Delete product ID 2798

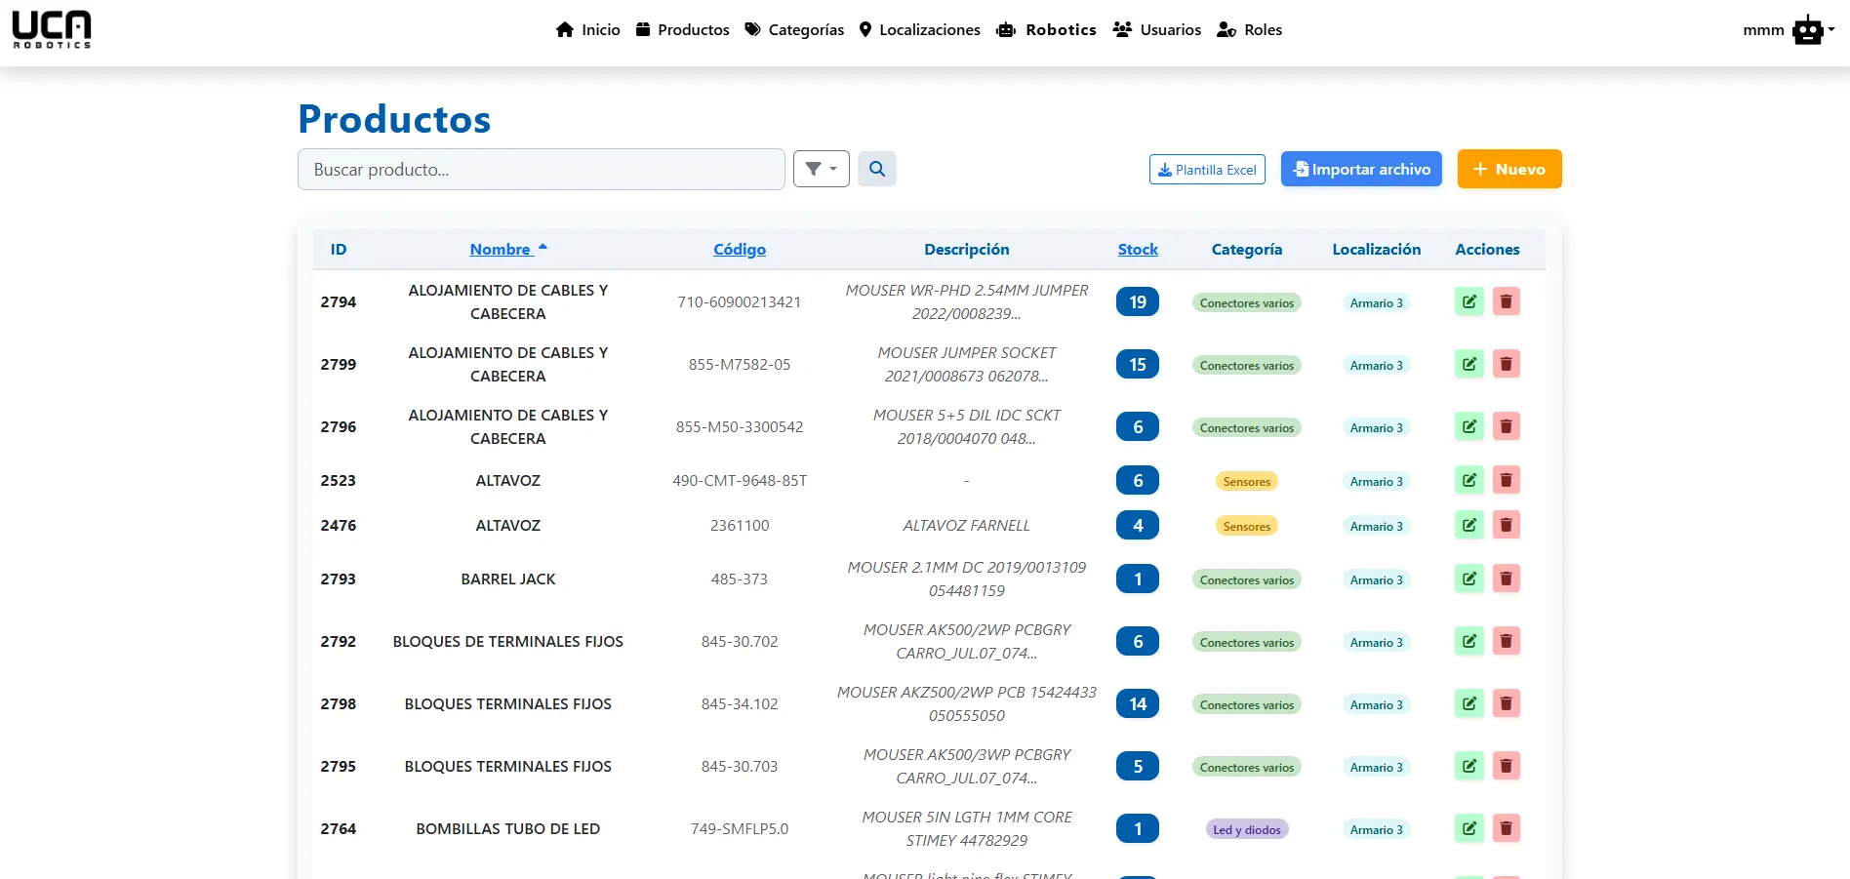pos(1506,703)
